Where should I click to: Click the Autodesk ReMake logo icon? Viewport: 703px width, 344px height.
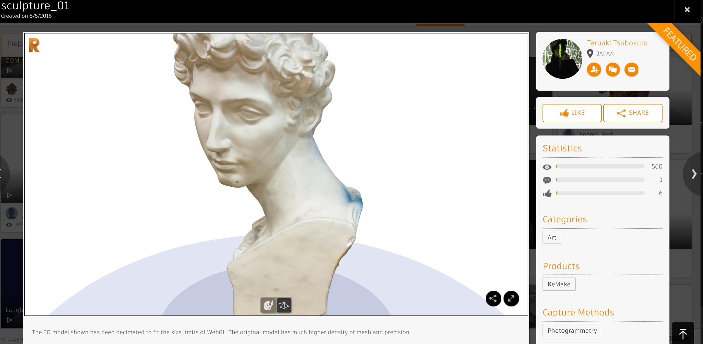click(34, 45)
